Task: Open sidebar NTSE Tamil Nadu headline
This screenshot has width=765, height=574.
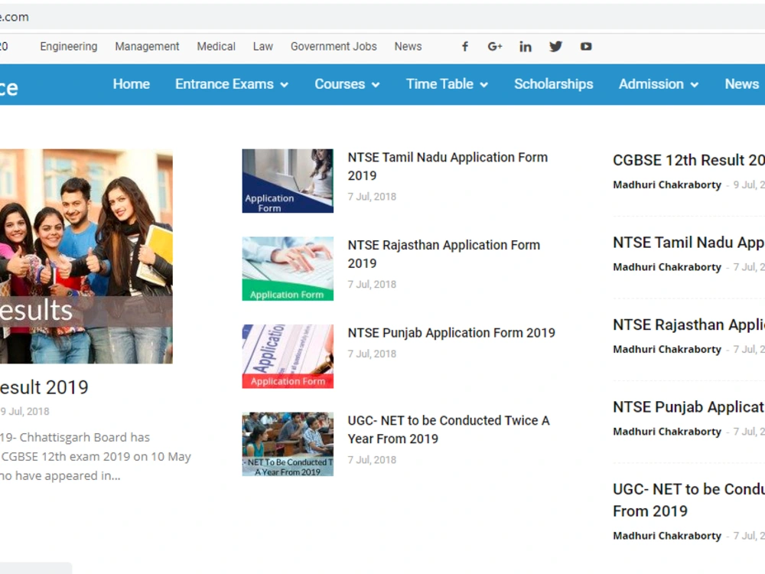Action: coord(688,243)
